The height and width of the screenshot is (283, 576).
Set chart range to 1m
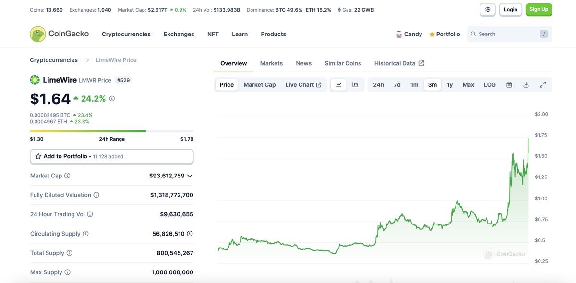[414, 85]
